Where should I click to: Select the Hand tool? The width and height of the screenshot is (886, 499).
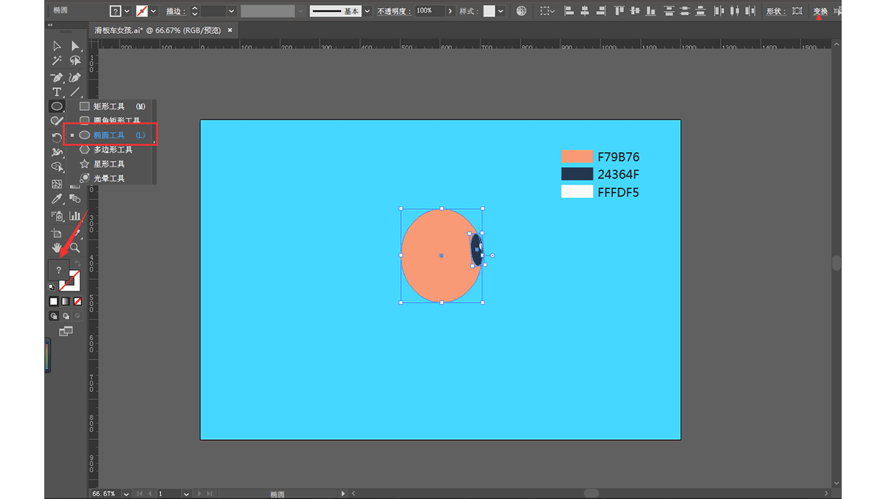(x=57, y=247)
